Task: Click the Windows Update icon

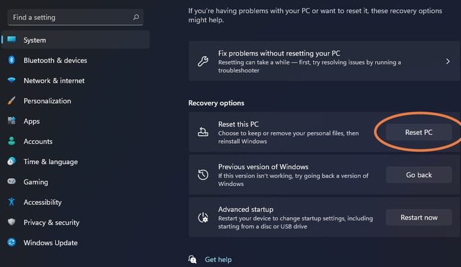Action: [12, 243]
